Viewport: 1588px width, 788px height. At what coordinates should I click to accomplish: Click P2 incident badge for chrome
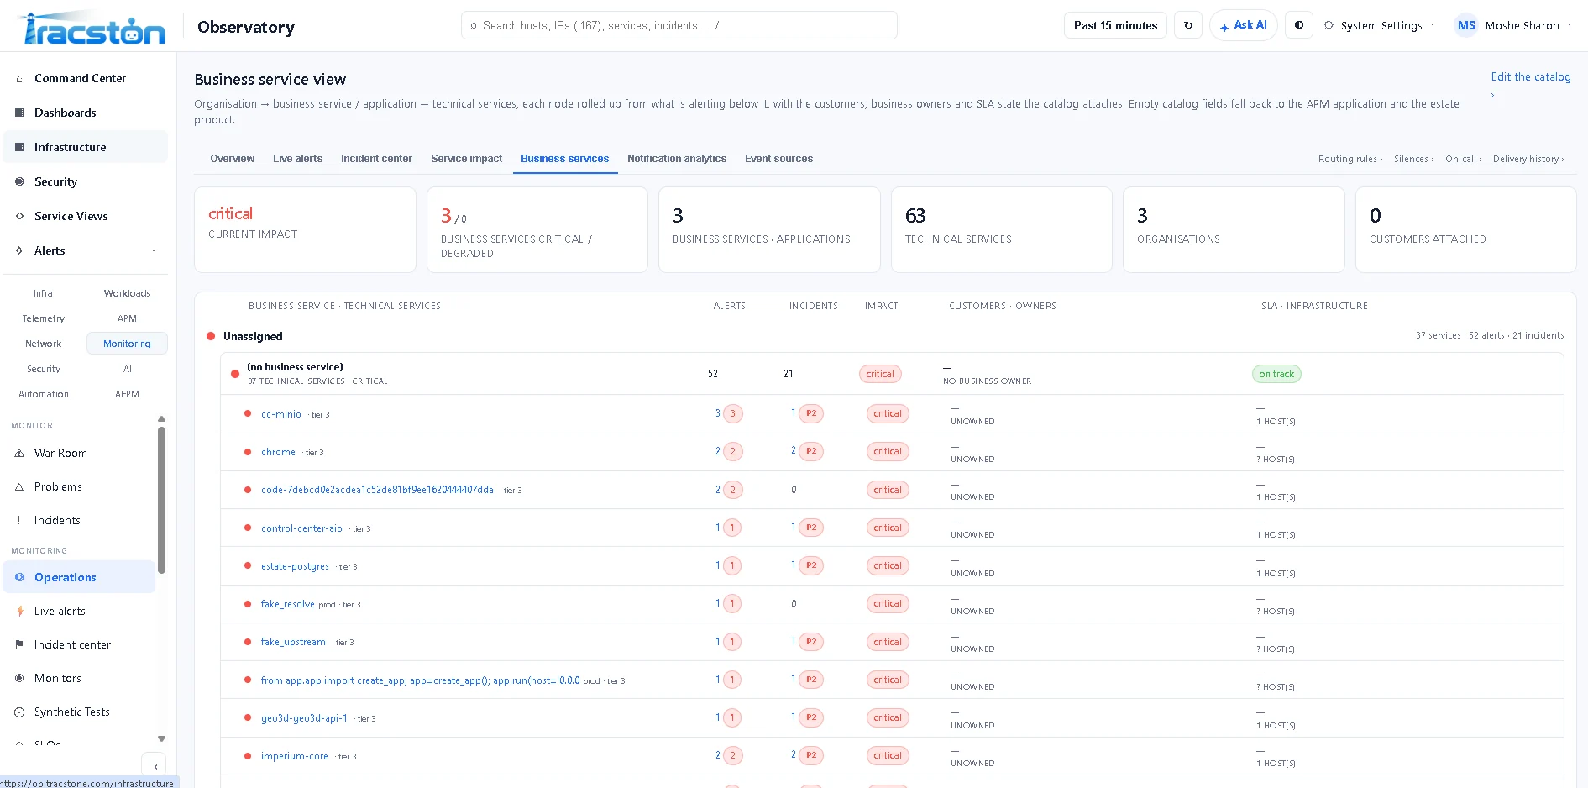(x=811, y=451)
